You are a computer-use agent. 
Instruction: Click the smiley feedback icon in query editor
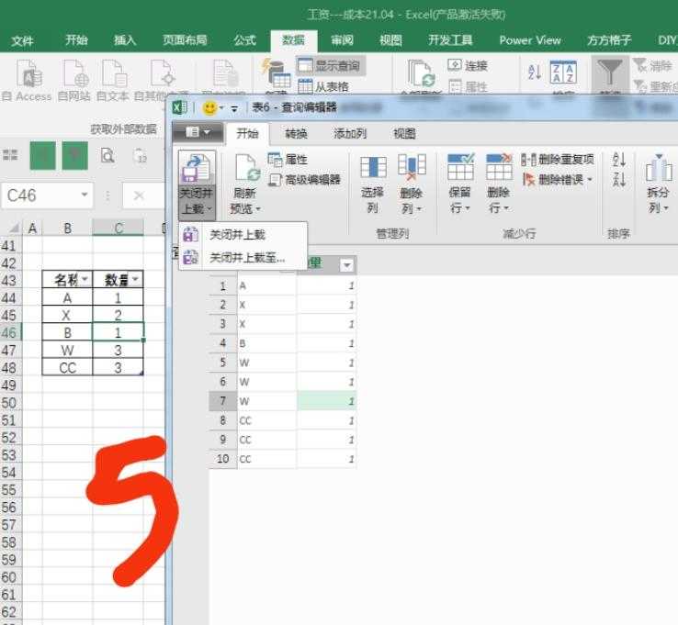coord(209,107)
